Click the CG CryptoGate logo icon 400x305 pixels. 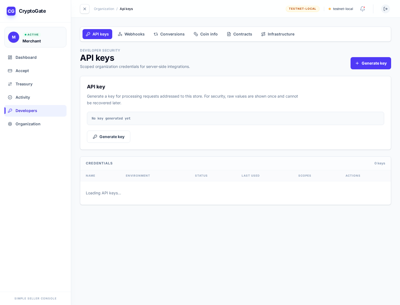pyautogui.click(x=11, y=11)
